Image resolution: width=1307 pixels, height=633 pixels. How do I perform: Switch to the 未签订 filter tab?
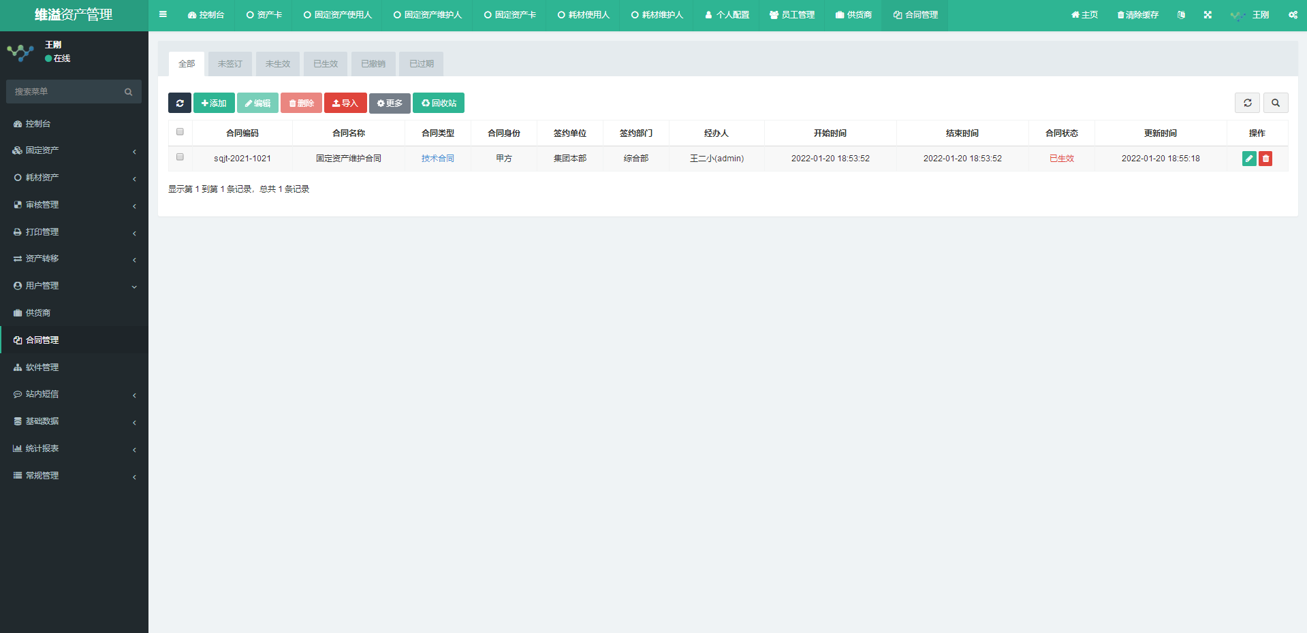click(x=230, y=64)
